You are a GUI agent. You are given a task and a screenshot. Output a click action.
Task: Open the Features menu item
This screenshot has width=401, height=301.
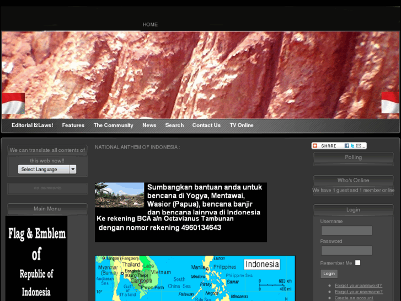tap(73, 125)
